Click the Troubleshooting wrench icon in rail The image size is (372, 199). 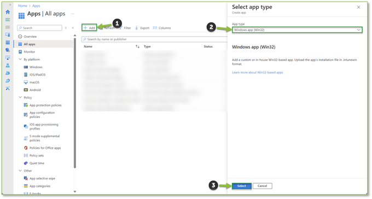coord(8,88)
